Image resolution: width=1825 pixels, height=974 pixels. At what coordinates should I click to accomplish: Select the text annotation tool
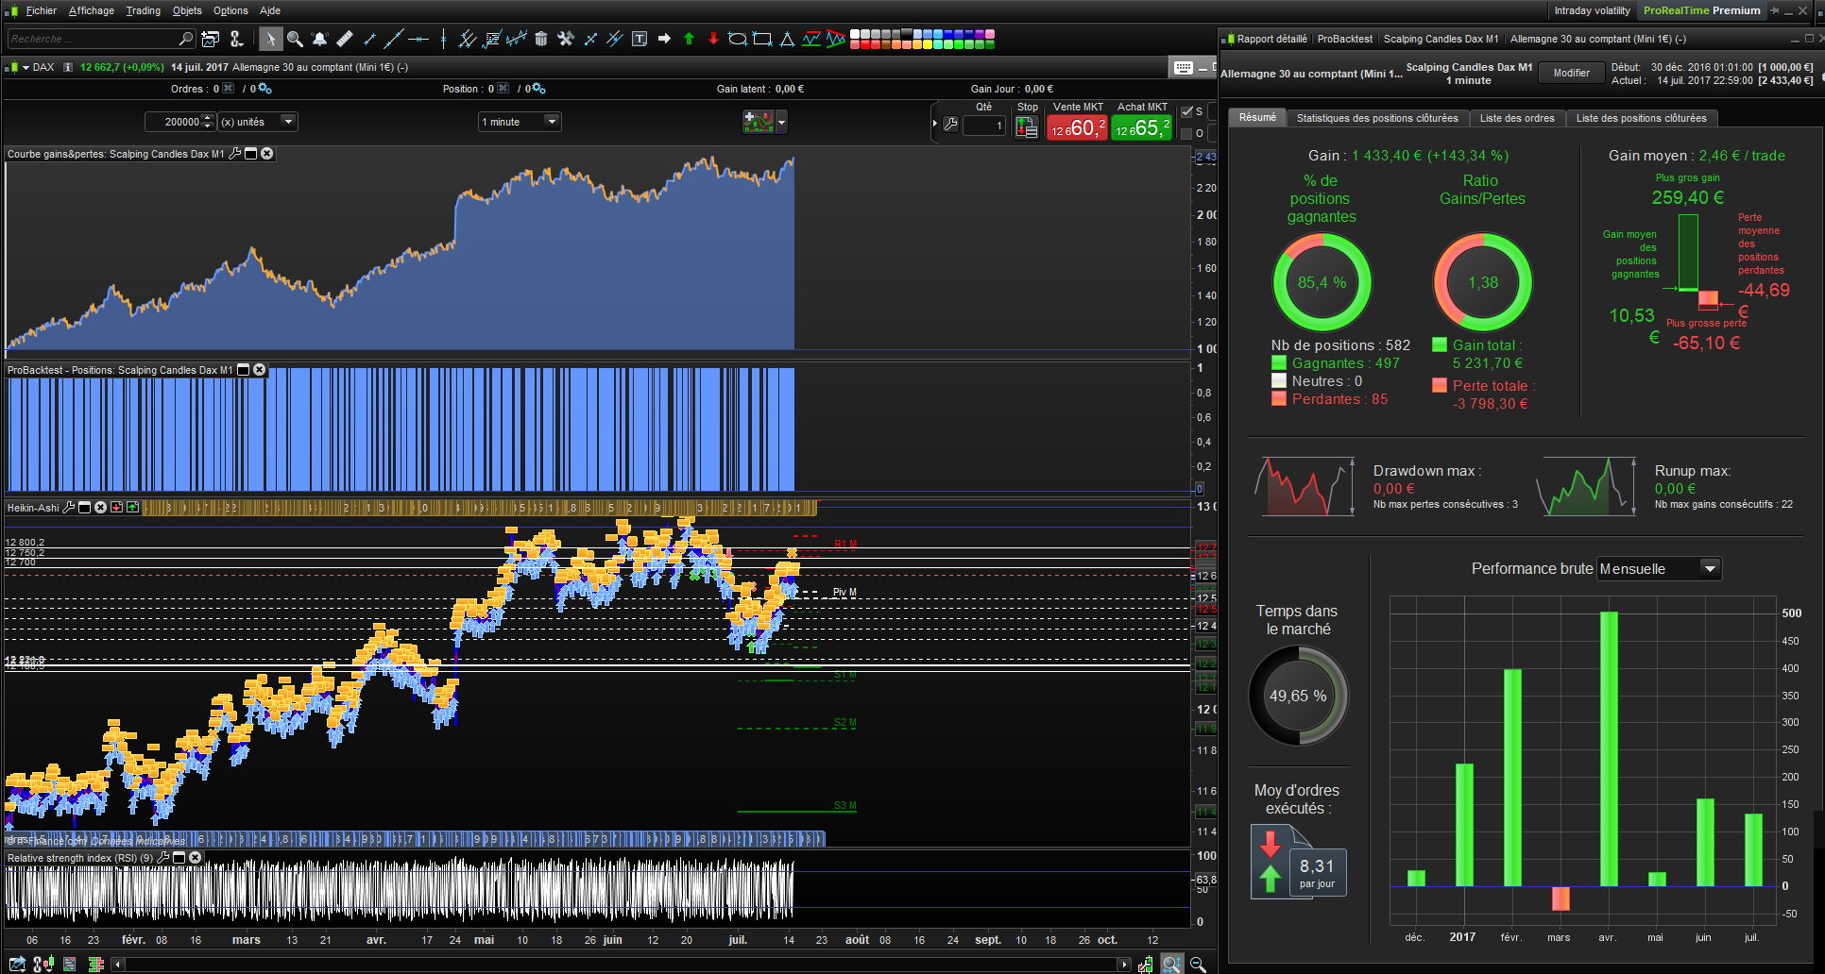pos(640,39)
